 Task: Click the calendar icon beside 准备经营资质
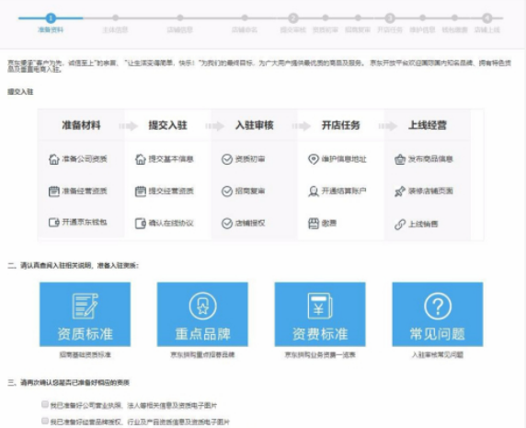coord(54,191)
